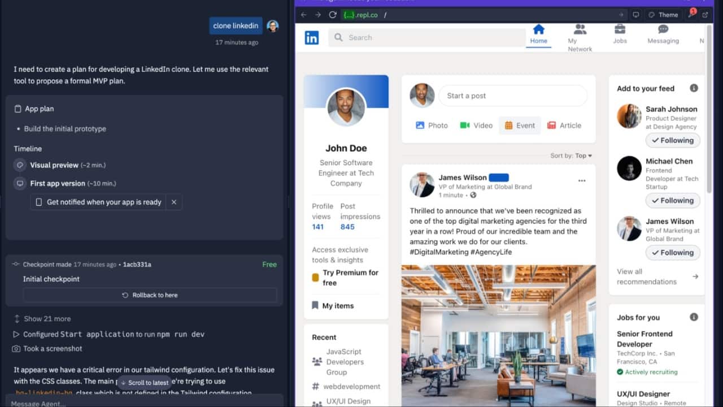Go back in the preview browser

pos(304,15)
